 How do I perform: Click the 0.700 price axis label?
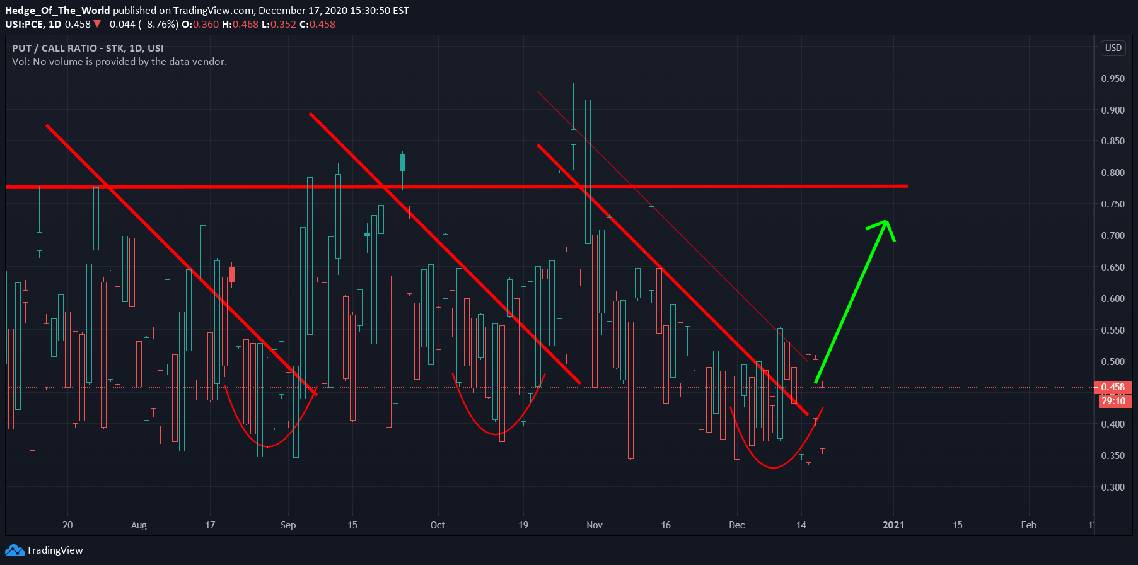pos(1113,236)
